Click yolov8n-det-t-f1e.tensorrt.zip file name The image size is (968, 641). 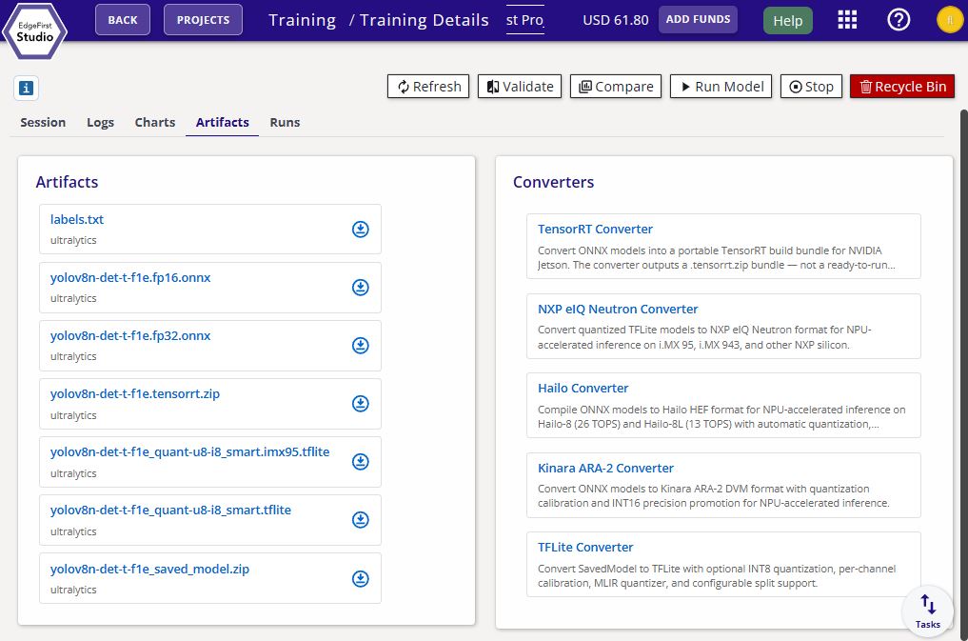[134, 393]
